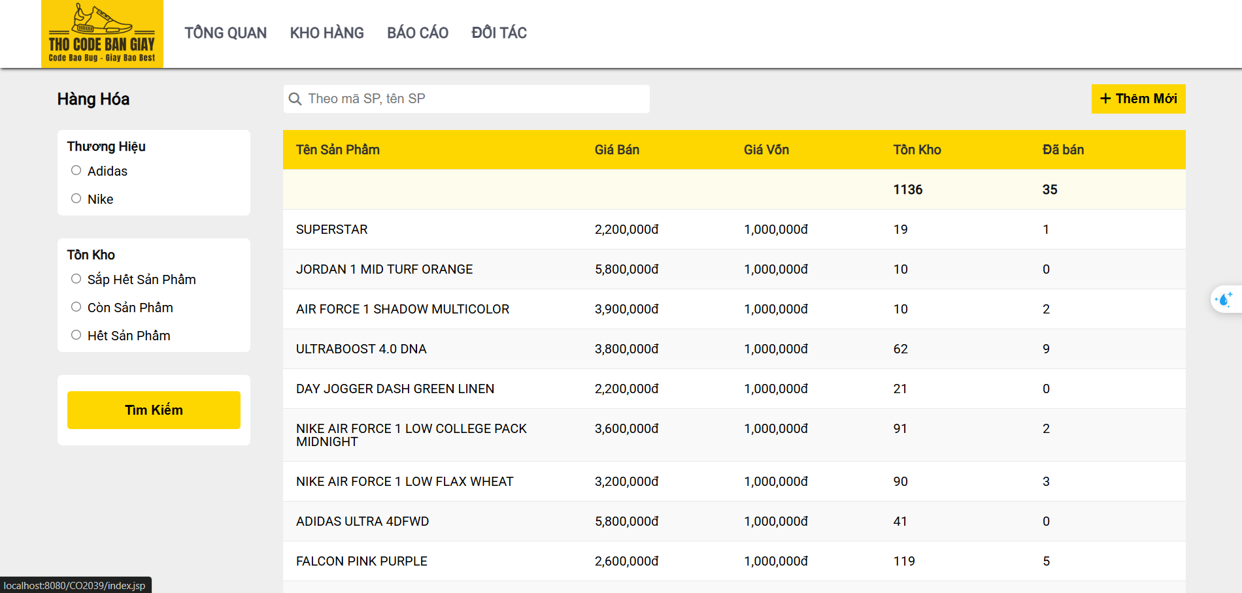Choose the Sắp Hết Sản Phẩm stock filter
Viewport: 1242px width, 593px height.
coord(76,279)
